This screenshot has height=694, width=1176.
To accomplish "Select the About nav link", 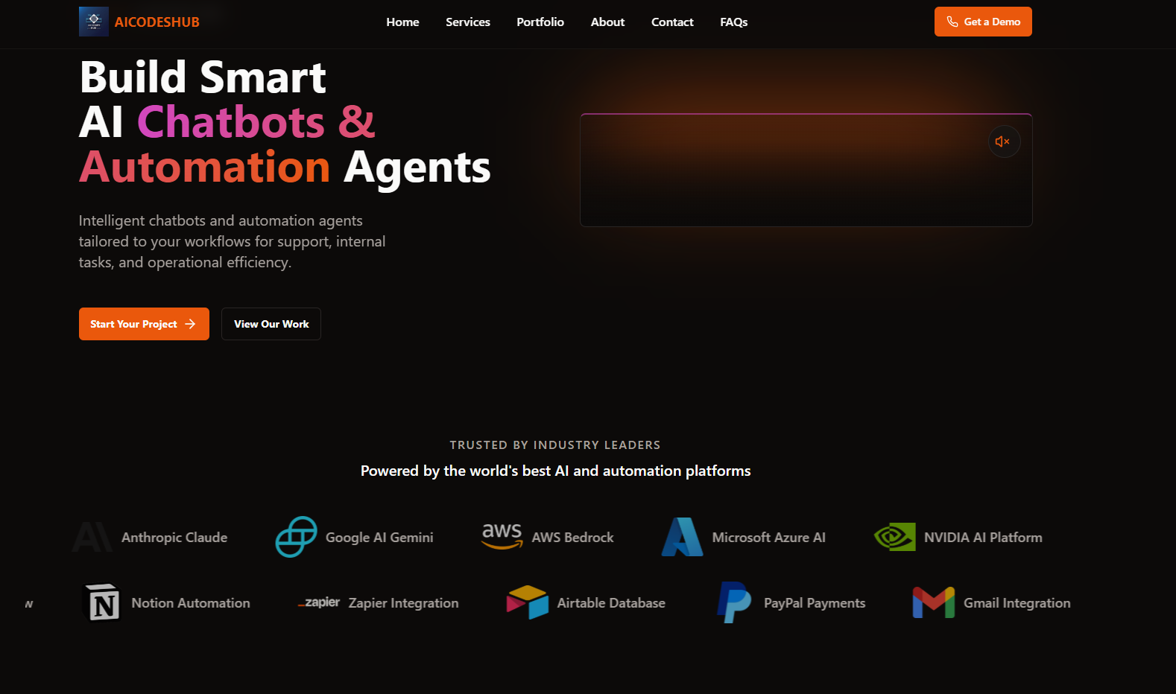I will point(607,22).
